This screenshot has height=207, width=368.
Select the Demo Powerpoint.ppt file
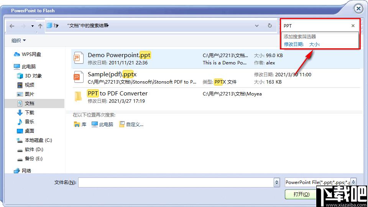click(216, 59)
